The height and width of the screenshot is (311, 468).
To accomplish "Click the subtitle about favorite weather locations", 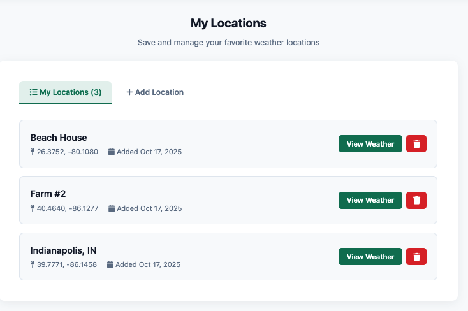I will (228, 43).
